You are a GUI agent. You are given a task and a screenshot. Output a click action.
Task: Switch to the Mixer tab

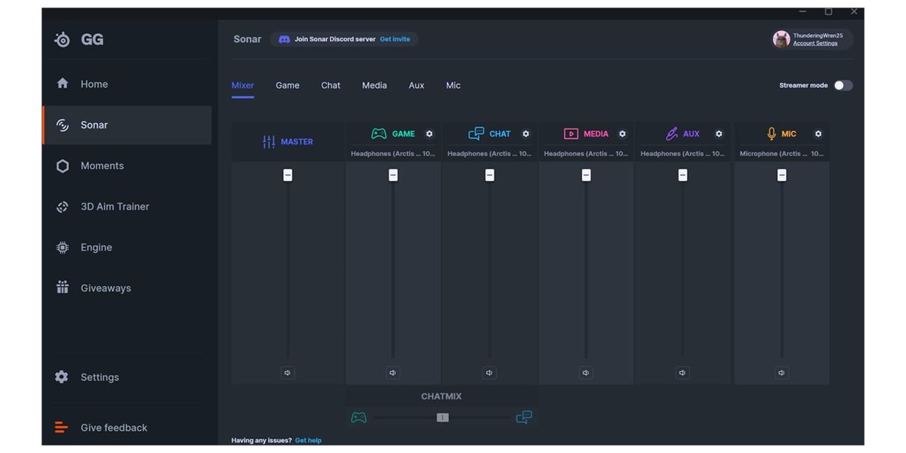tap(242, 85)
